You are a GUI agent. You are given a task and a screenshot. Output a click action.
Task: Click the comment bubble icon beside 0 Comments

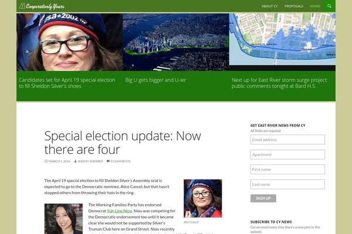point(108,161)
